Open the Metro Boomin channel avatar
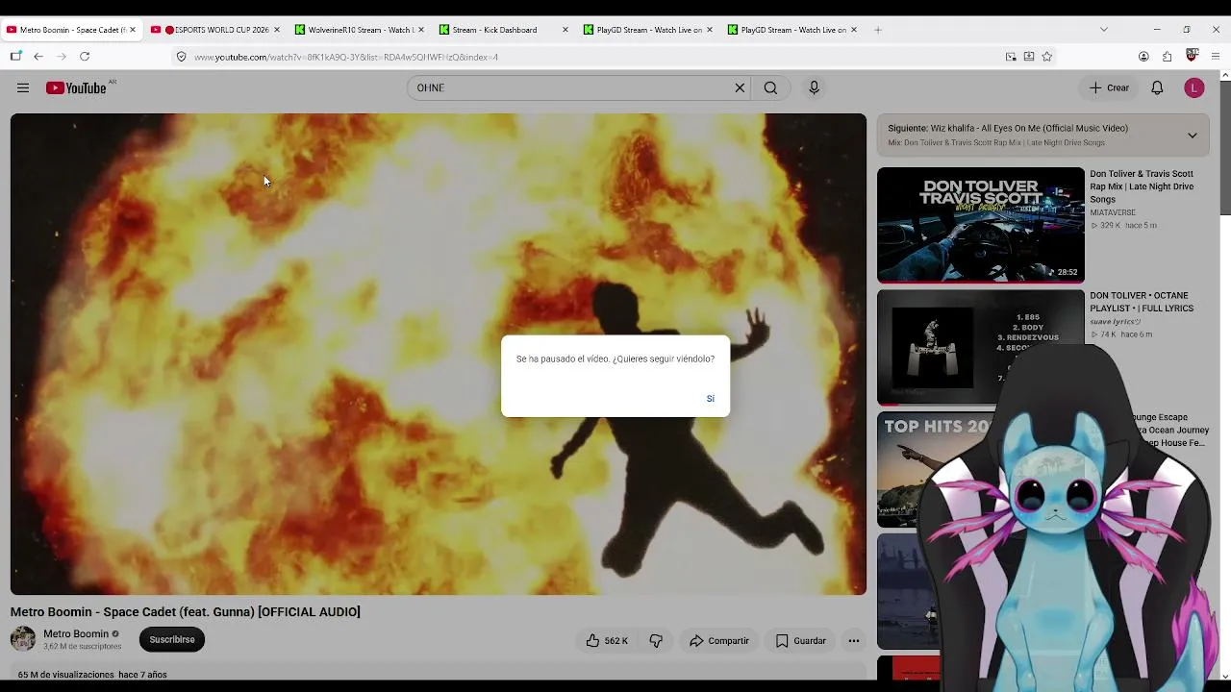Viewport: 1231px width, 692px height. pyautogui.click(x=23, y=639)
